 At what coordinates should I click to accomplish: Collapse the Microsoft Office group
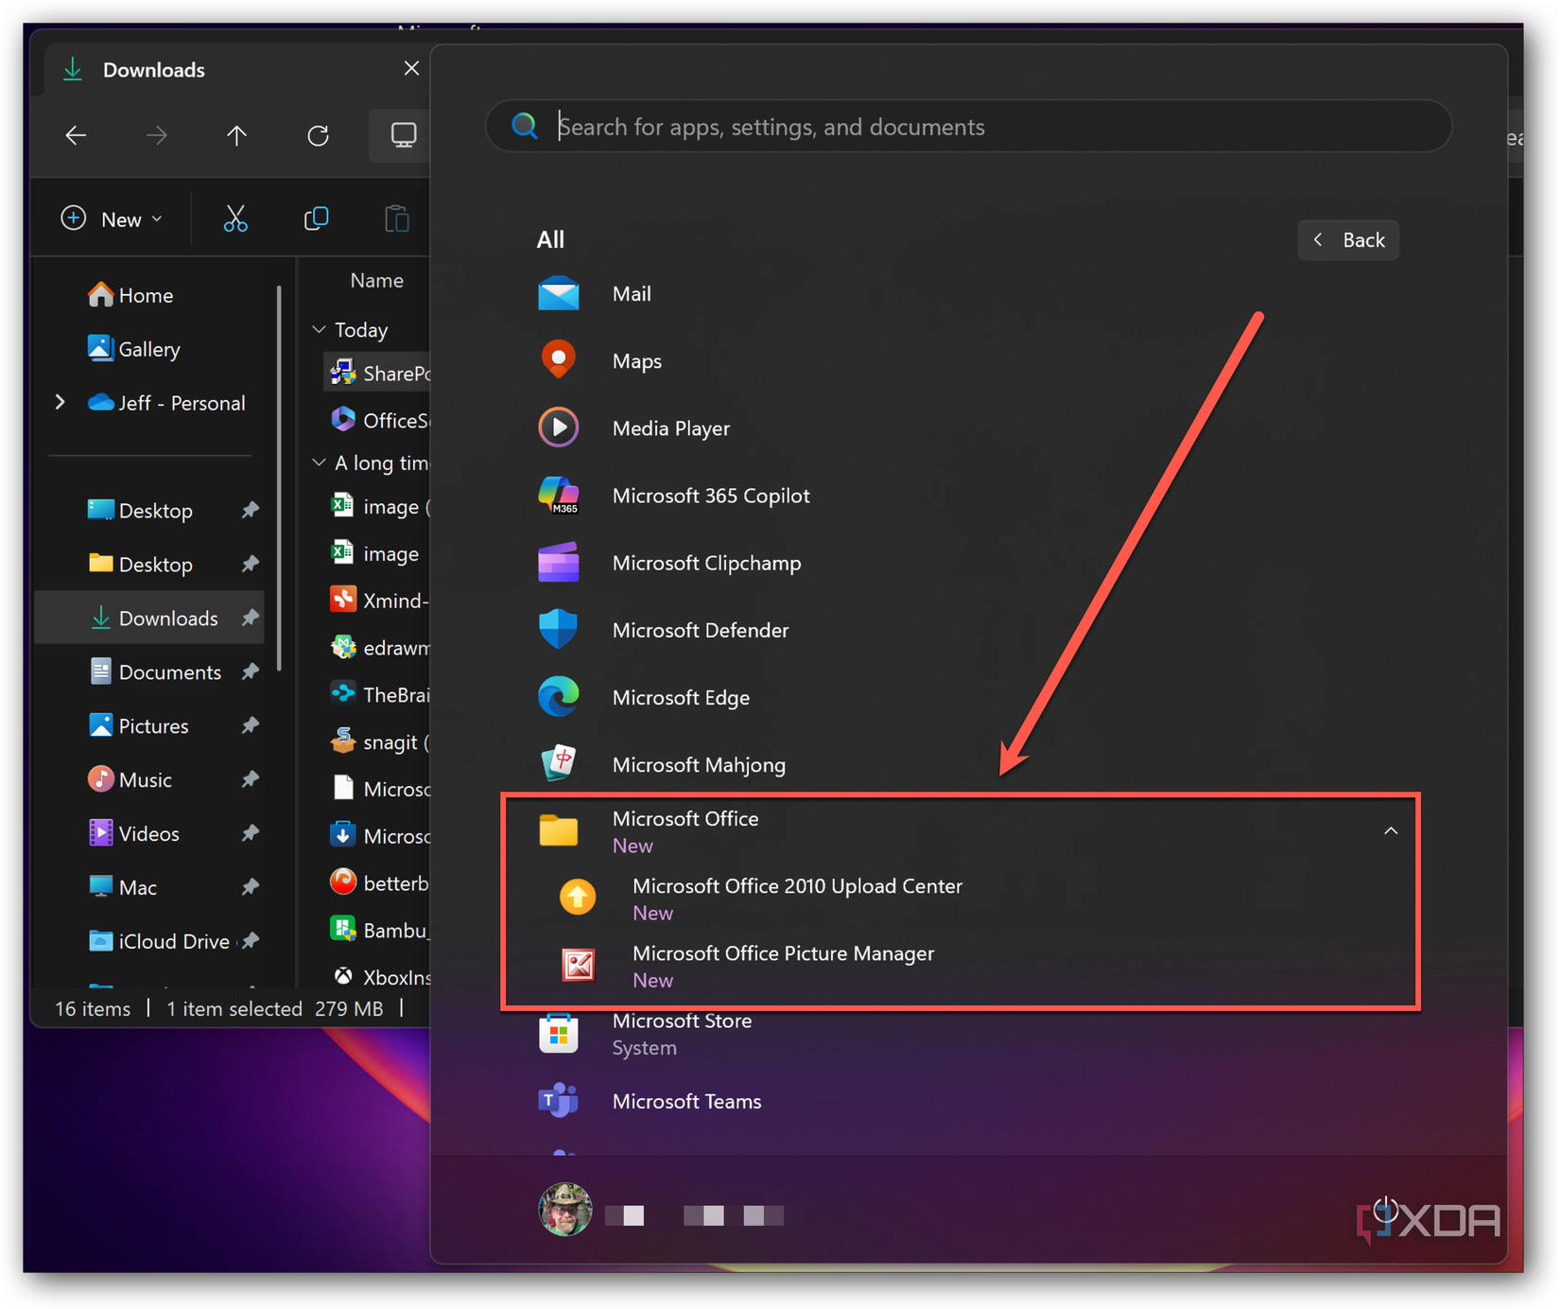1391,829
